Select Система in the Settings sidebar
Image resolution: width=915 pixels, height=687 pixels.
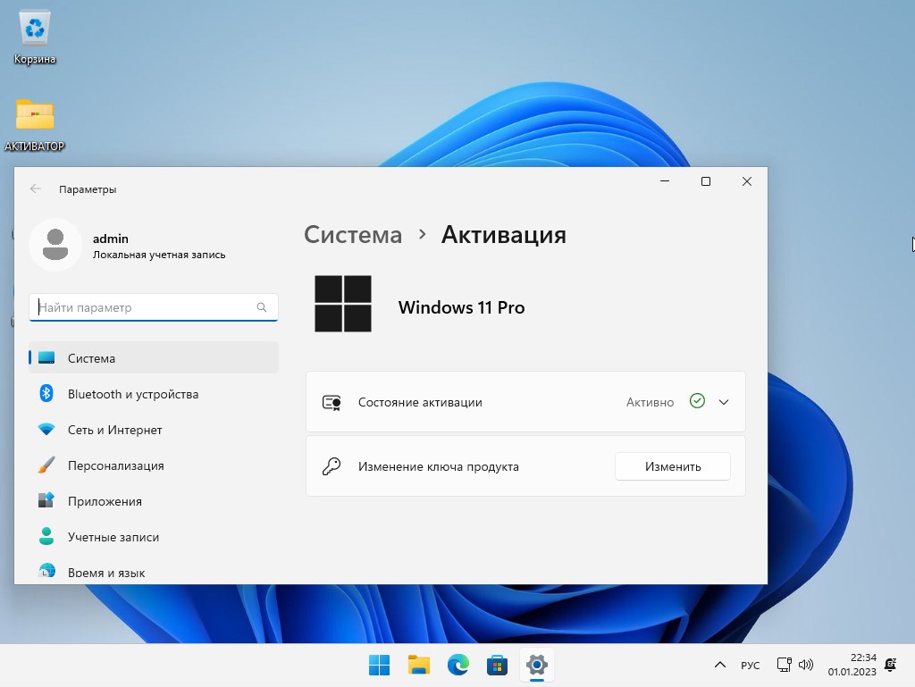[154, 357]
